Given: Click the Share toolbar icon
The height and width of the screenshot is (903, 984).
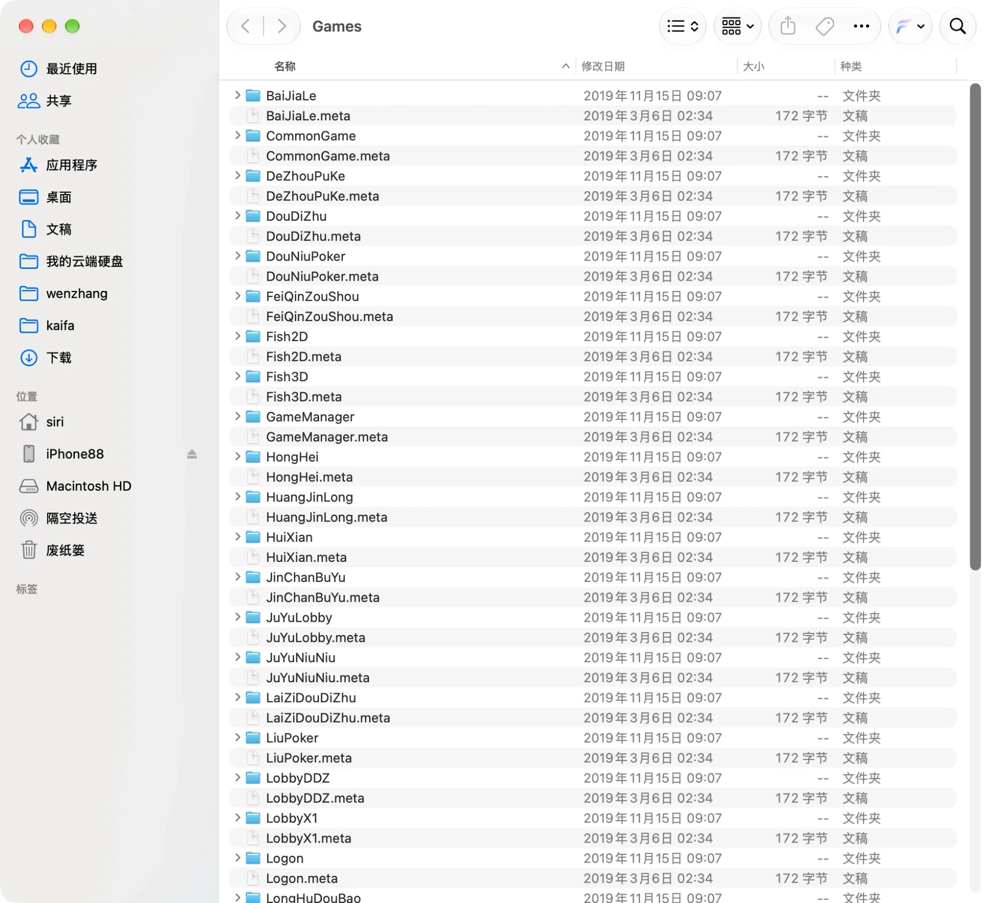Looking at the screenshot, I should click(788, 26).
